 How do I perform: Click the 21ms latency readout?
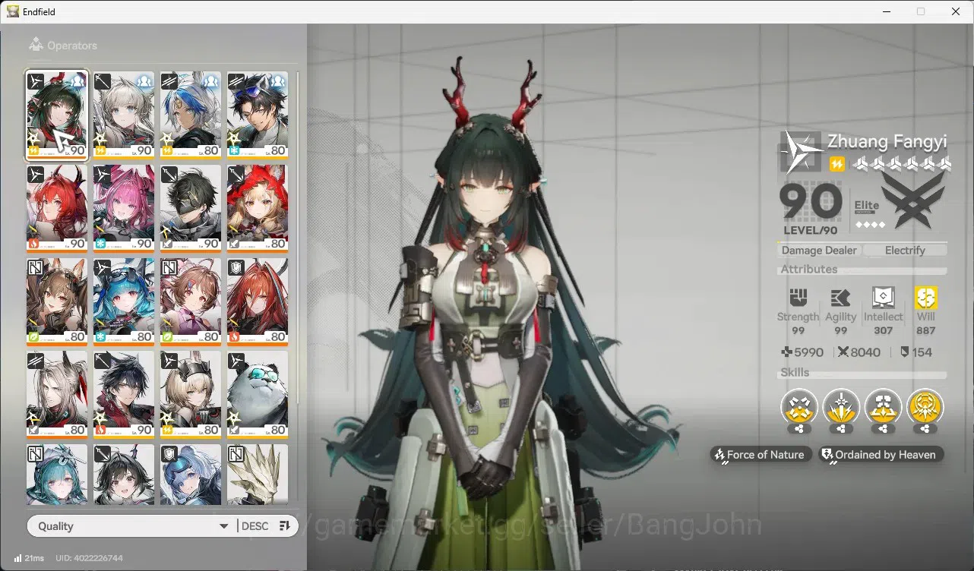(x=34, y=558)
